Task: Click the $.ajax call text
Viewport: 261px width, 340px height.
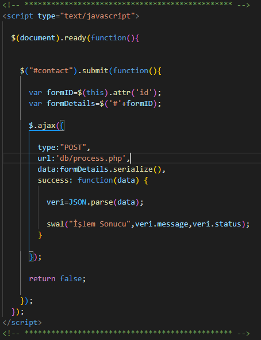Action: pyautogui.click(x=46, y=126)
